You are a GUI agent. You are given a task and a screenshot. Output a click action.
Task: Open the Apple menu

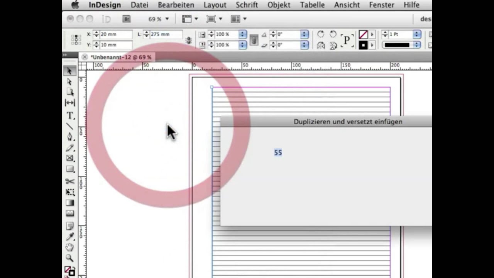pyautogui.click(x=75, y=5)
